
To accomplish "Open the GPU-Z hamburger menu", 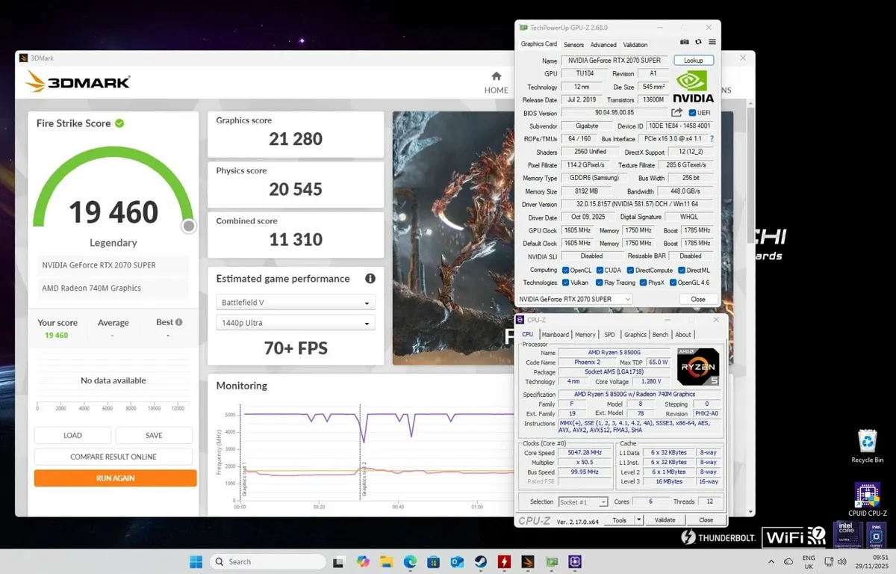I will pos(712,42).
